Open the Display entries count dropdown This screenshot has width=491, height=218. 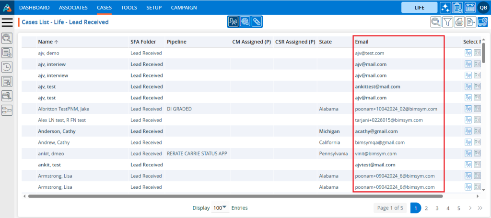coord(220,208)
